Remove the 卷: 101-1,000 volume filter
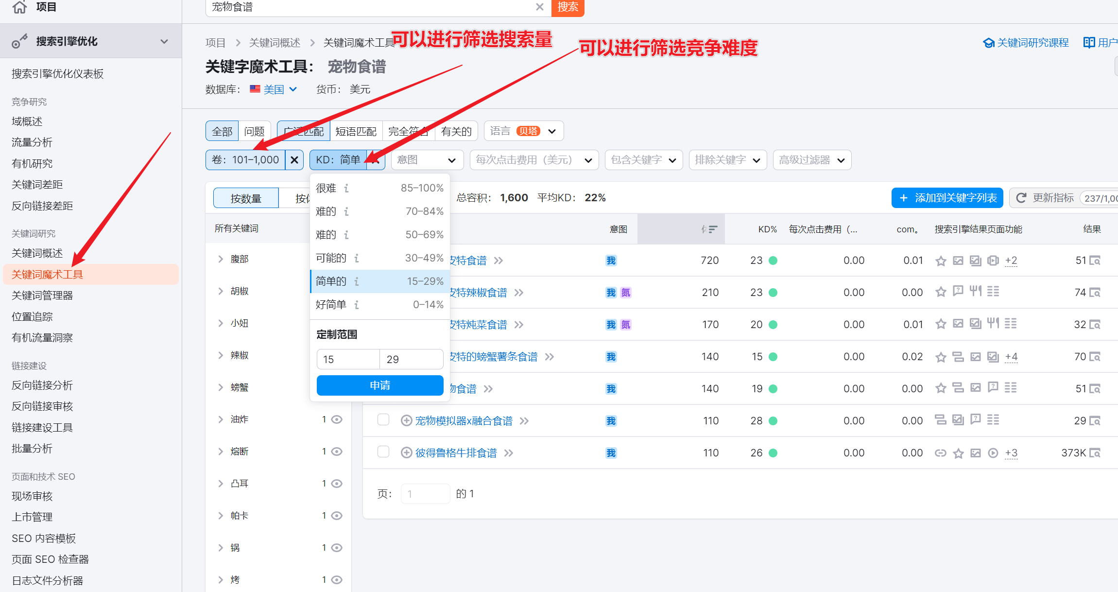Image resolution: width=1118 pixels, height=592 pixels. tap(294, 160)
